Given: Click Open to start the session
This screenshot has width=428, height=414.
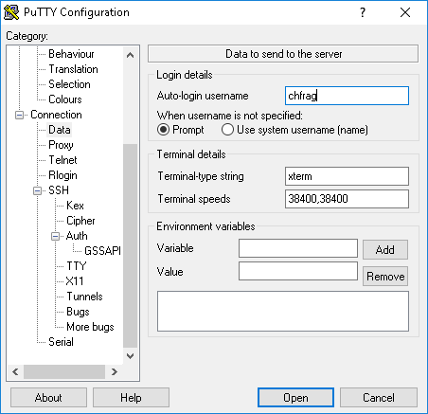Looking at the screenshot, I should click(x=295, y=398).
